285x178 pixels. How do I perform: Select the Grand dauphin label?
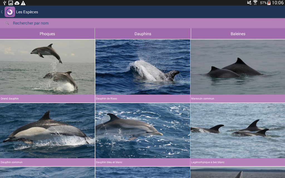tap(10, 98)
